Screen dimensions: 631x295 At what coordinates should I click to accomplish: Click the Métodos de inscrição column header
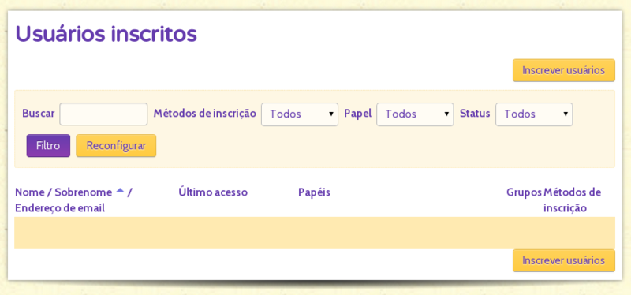[x=573, y=200]
